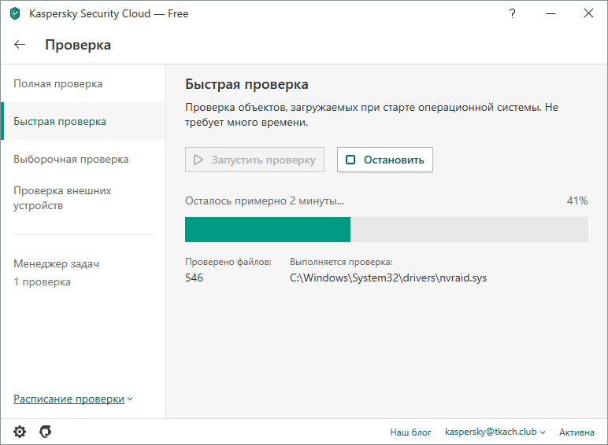
Task: Click the scanned files count 546
Action: 194,278
